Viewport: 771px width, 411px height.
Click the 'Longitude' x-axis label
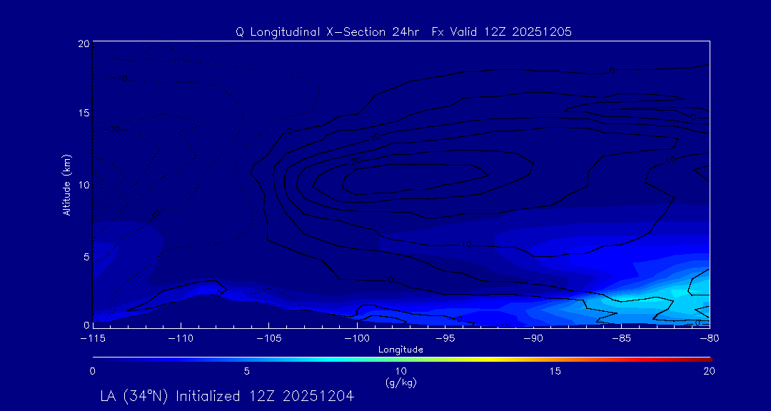pos(400,349)
